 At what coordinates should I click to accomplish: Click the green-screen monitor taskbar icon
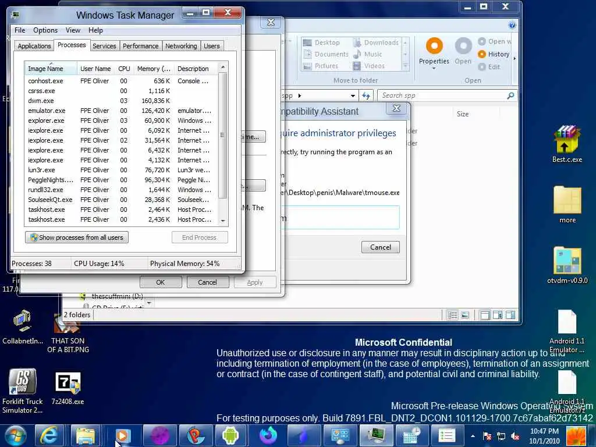click(x=375, y=435)
